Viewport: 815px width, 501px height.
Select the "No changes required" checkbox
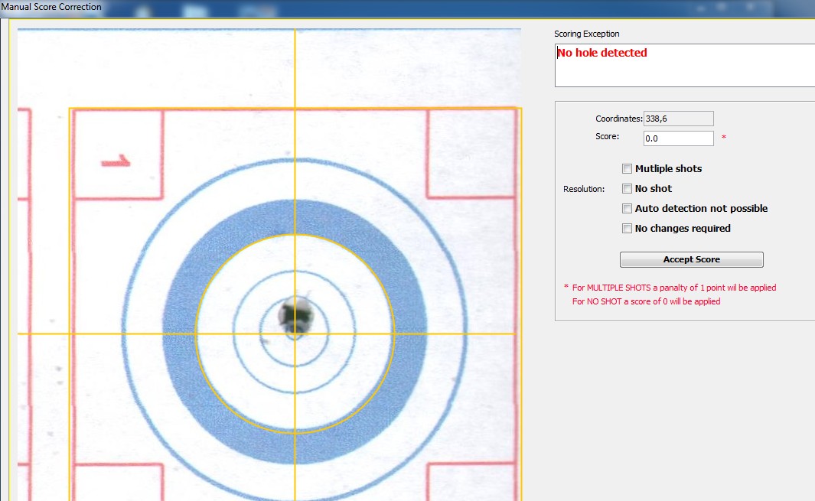628,229
